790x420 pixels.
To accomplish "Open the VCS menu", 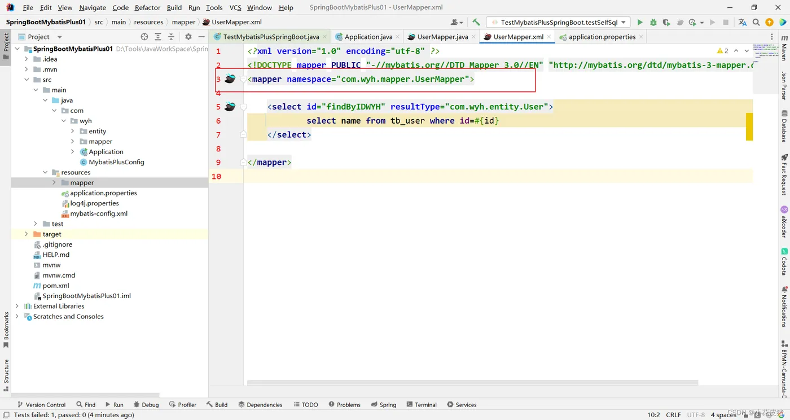I will click(235, 7).
